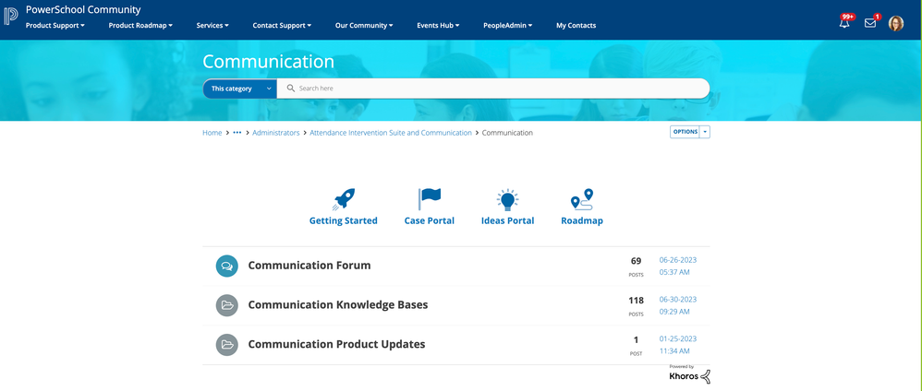The image size is (922, 391).
Task: Click the user profile avatar
Action: coord(896,24)
